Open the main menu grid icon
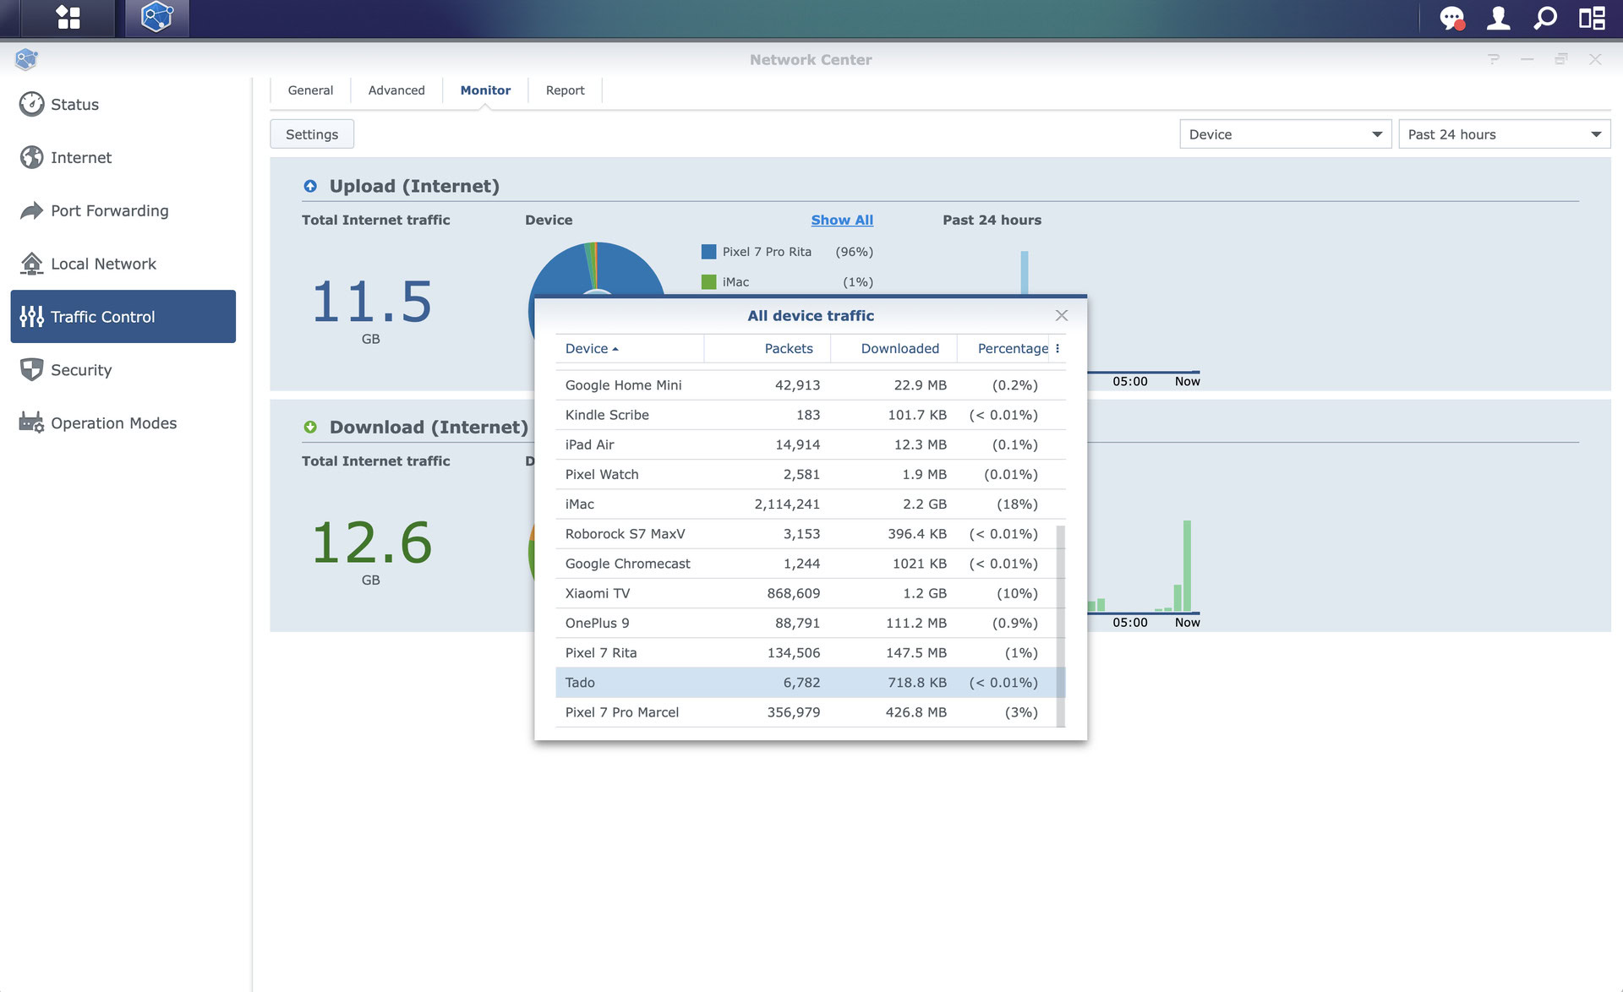Viewport: 1623px width, 992px height. click(x=68, y=18)
